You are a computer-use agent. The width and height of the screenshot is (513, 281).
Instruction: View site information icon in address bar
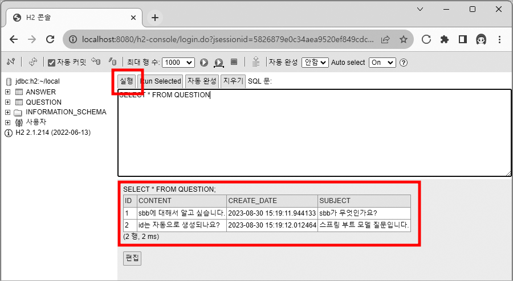point(73,39)
